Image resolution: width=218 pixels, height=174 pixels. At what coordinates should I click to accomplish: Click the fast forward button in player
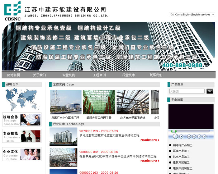point(199,136)
